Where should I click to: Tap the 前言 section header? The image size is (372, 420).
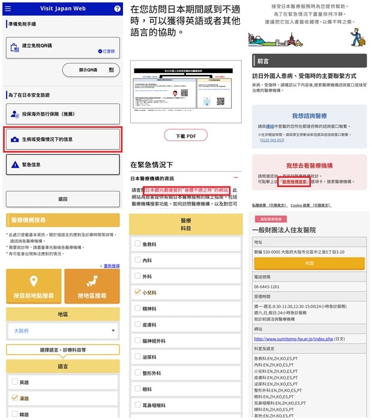tap(310, 61)
